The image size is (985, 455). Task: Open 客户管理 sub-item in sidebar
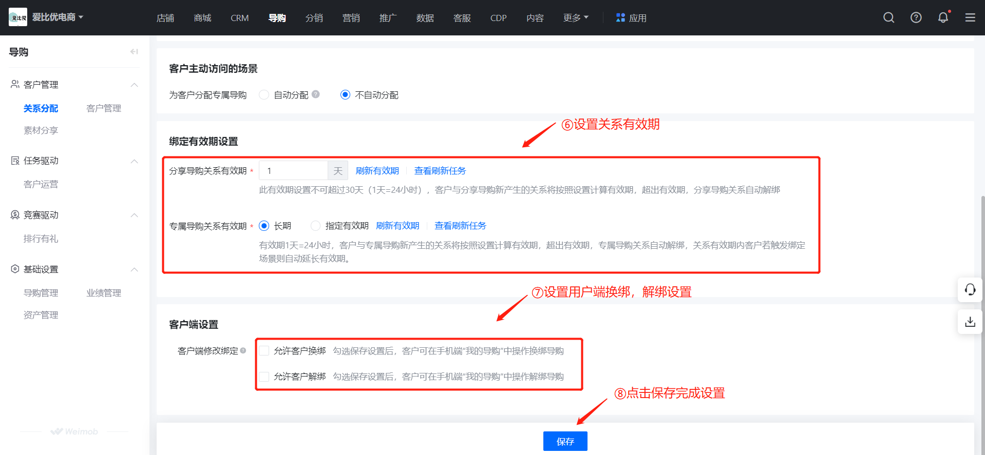pyautogui.click(x=104, y=108)
